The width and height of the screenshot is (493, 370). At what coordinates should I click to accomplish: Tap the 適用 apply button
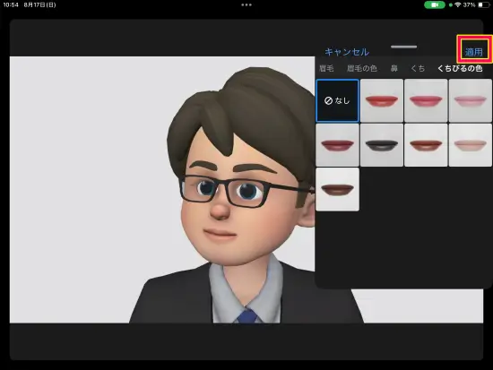474,52
